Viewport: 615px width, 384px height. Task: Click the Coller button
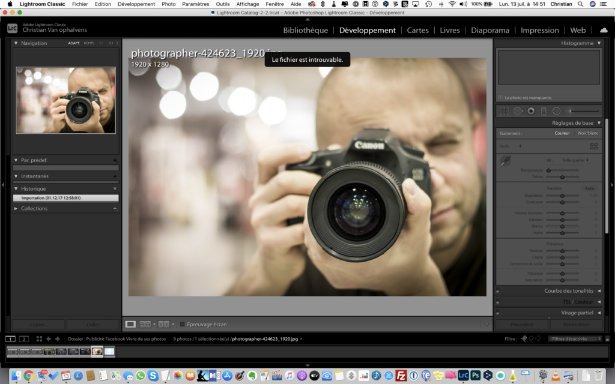pos(93,325)
